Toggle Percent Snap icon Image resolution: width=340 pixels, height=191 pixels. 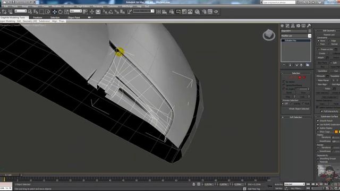pos(117,12)
